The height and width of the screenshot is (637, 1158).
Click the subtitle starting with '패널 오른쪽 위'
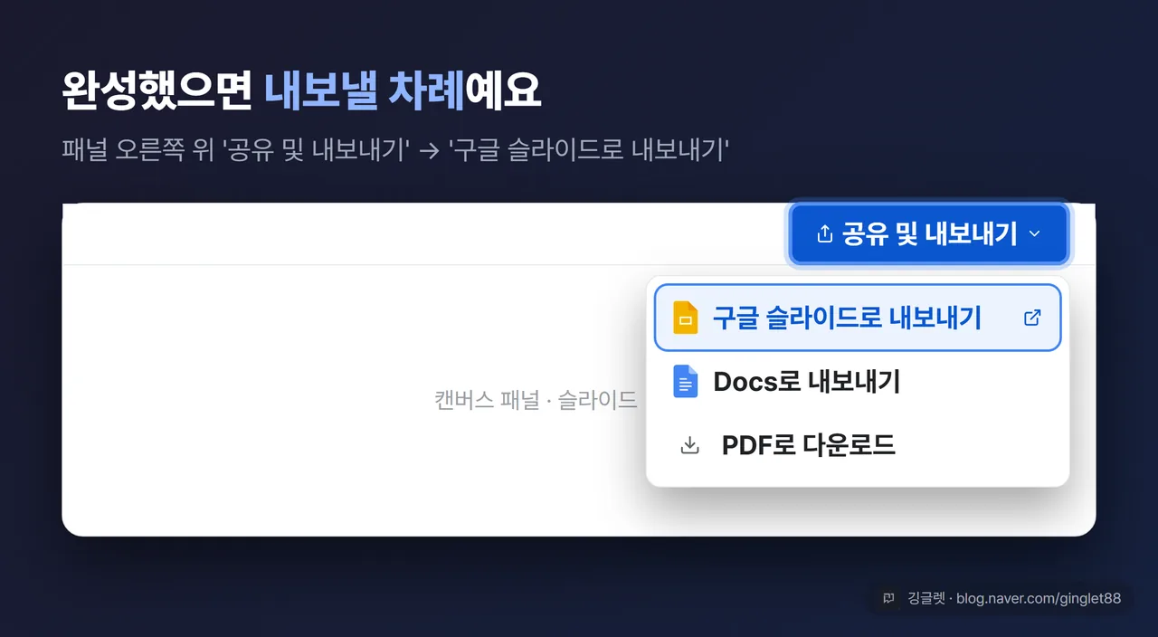pos(395,149)
